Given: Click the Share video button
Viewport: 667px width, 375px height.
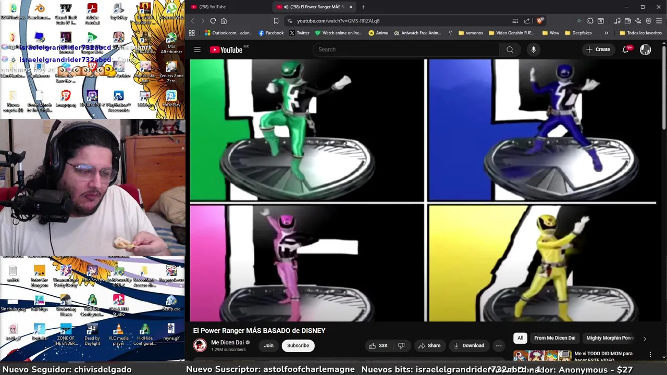Looking at the screenshot, I should [429, 345].
